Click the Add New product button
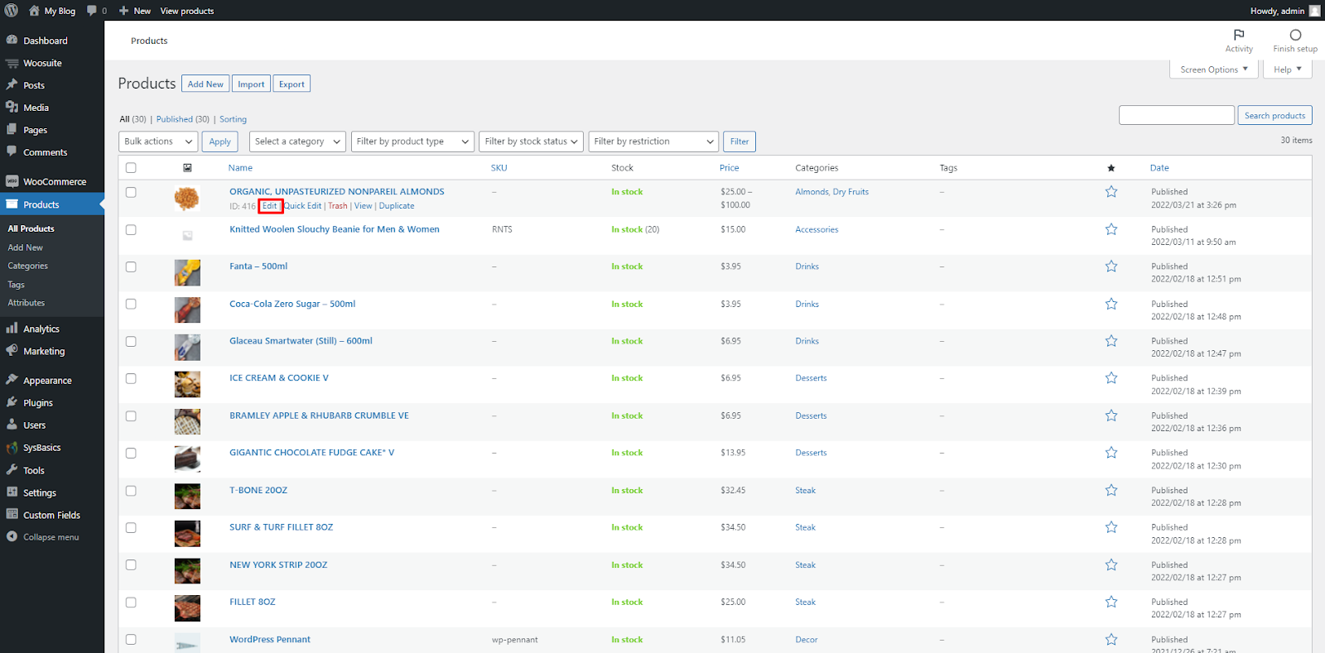This screenshot has width=1325, height=653. tap(205, 84)
